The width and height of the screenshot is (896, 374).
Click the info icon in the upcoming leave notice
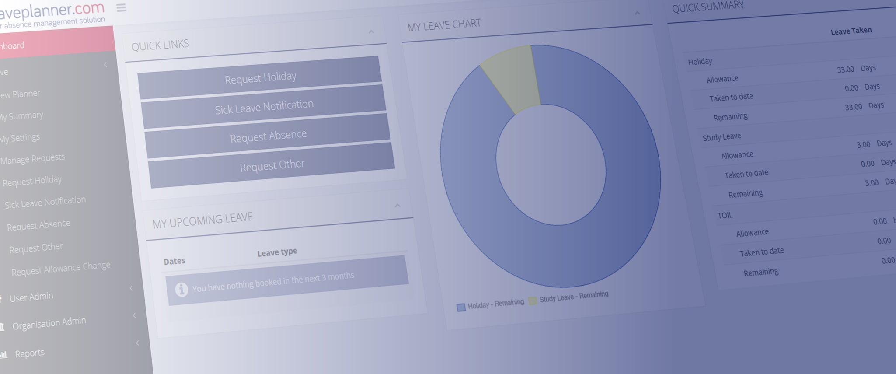pyautogui.click(x=181, y=289)
